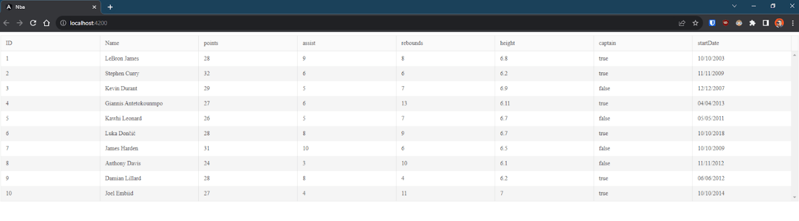Share this page from address bar
Screen dimensions: 799x221
[682, 23]
